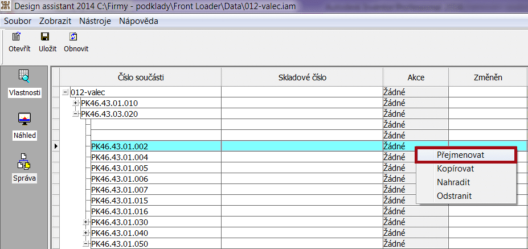The height and width of the screenshot is (249, 528).
Task: Click the Uložit toolbar label
Action: [47, 49]
